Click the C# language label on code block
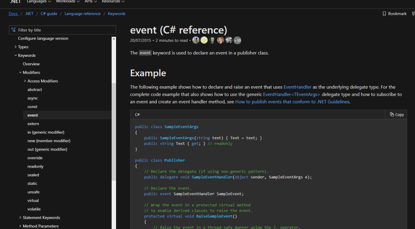Image resolution: width=415 pixels, height=229 pixels. (x=137, y=114)
